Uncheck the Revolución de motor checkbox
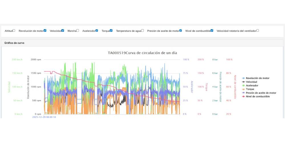 (45, 31)
